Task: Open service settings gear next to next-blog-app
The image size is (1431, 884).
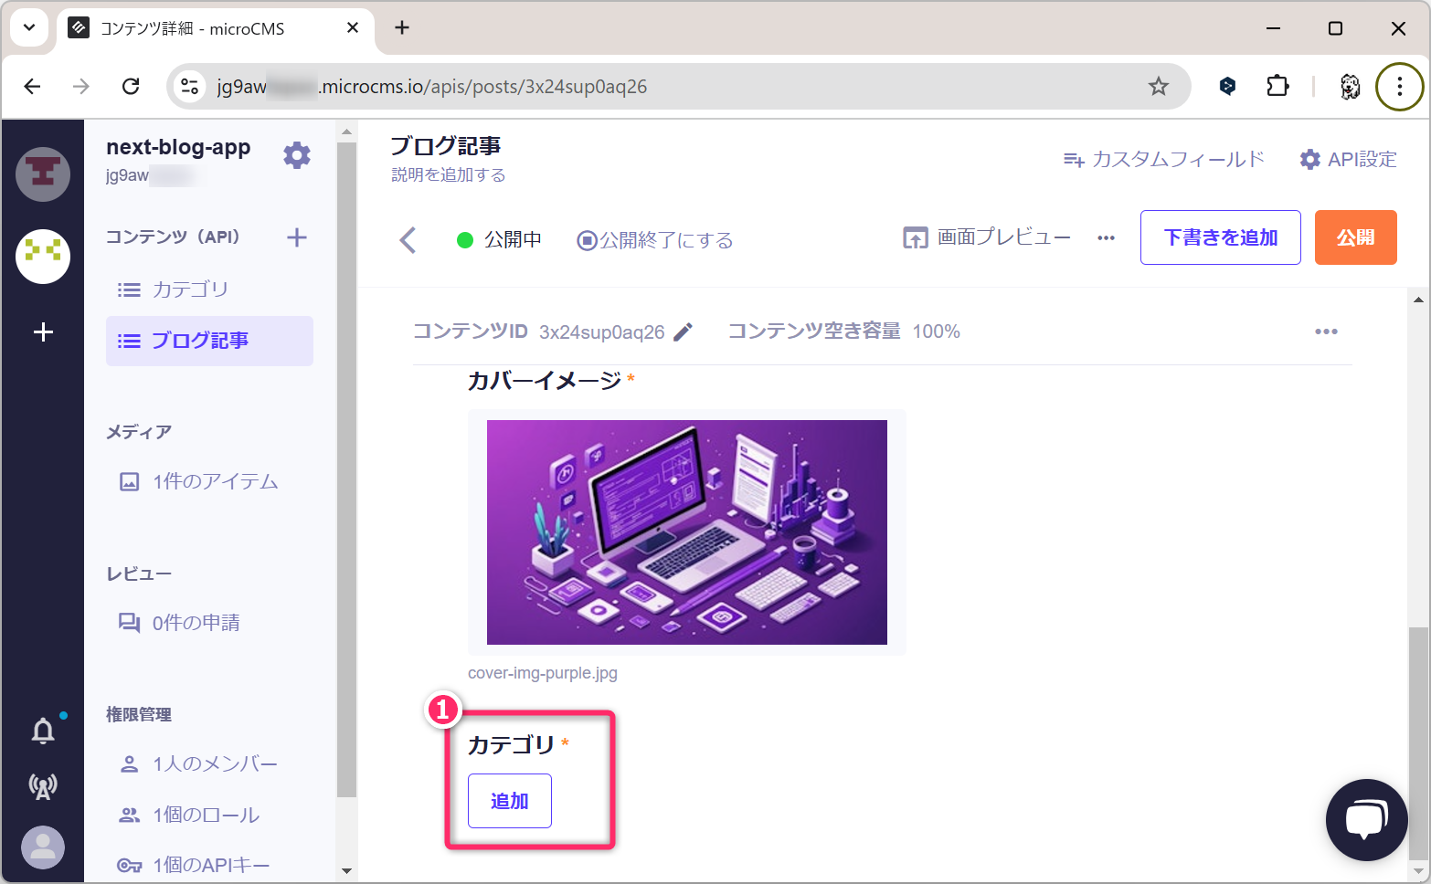Action: click(x=296, y=155)
